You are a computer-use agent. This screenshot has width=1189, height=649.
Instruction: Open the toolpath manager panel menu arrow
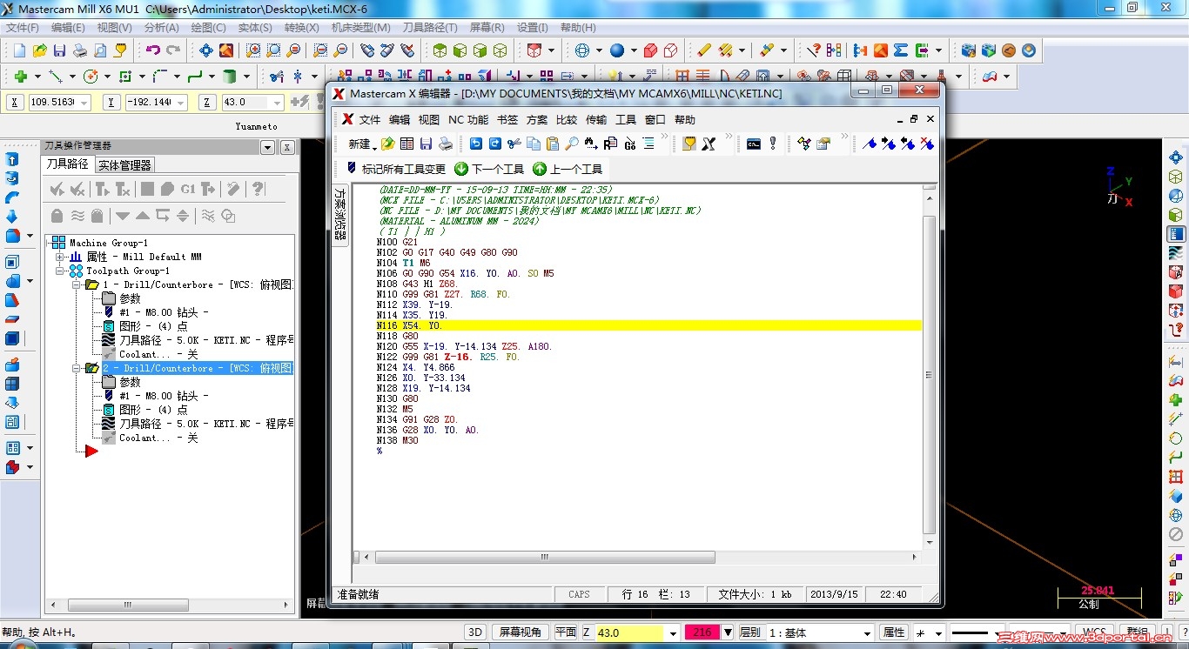[x=268, y=148]
